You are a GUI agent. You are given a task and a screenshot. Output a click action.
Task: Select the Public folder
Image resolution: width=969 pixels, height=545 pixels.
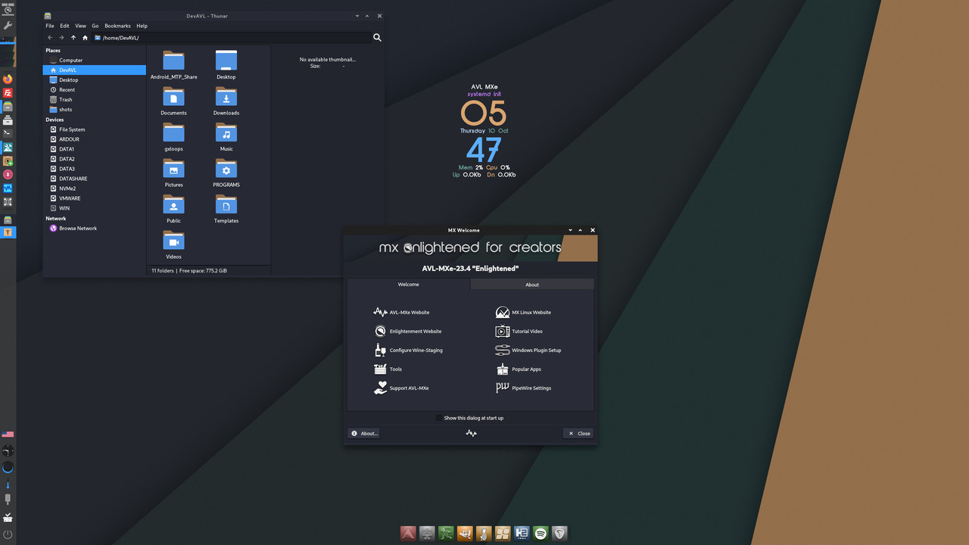coord(173,209)
